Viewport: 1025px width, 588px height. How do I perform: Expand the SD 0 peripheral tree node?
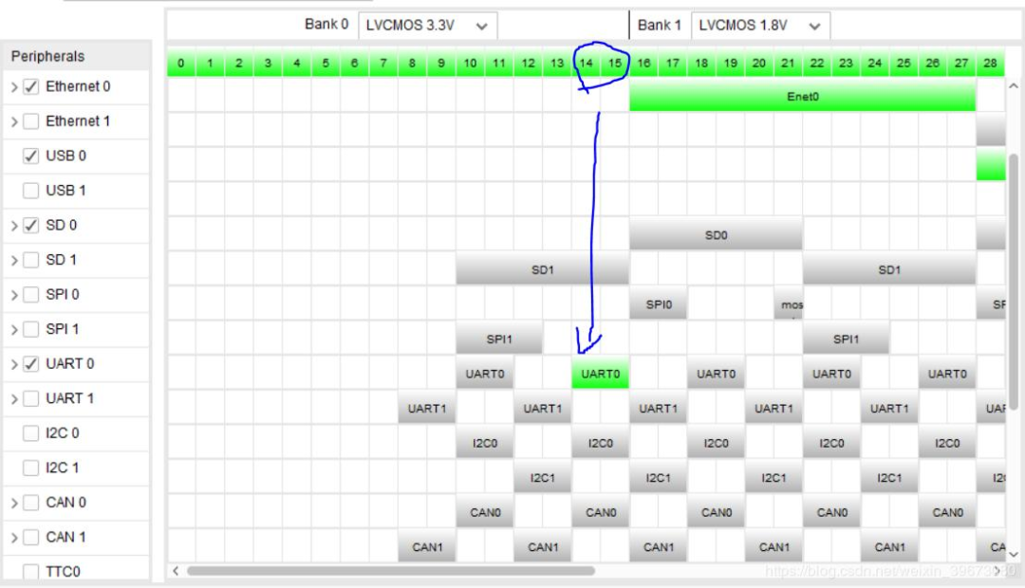pos(14,226)
